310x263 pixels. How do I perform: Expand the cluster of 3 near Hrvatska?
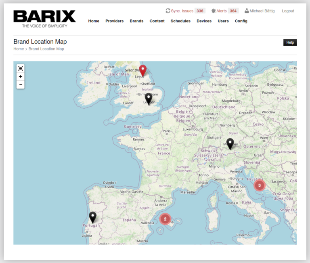click(259, 185)
